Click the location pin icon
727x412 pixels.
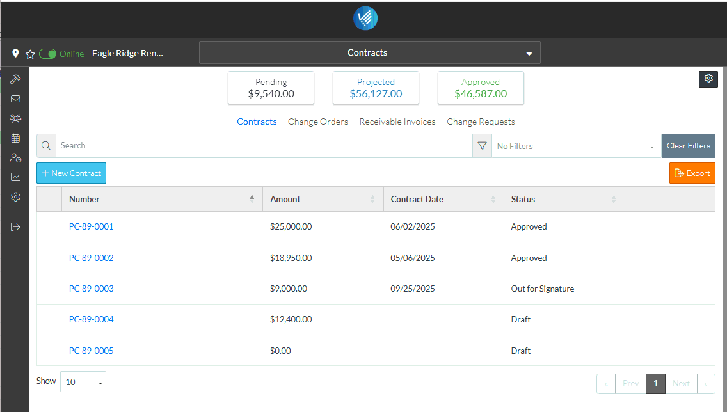pos(16,54)
